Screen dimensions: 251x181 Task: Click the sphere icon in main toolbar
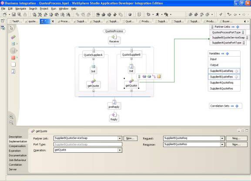pyautogui.click(x=130, y=15)
